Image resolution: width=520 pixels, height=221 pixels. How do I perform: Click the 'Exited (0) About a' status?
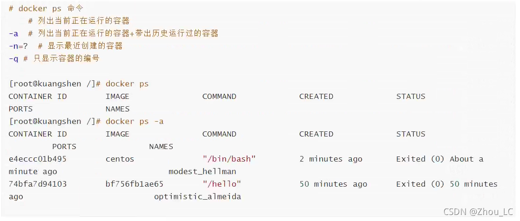[x=440, y=159]
